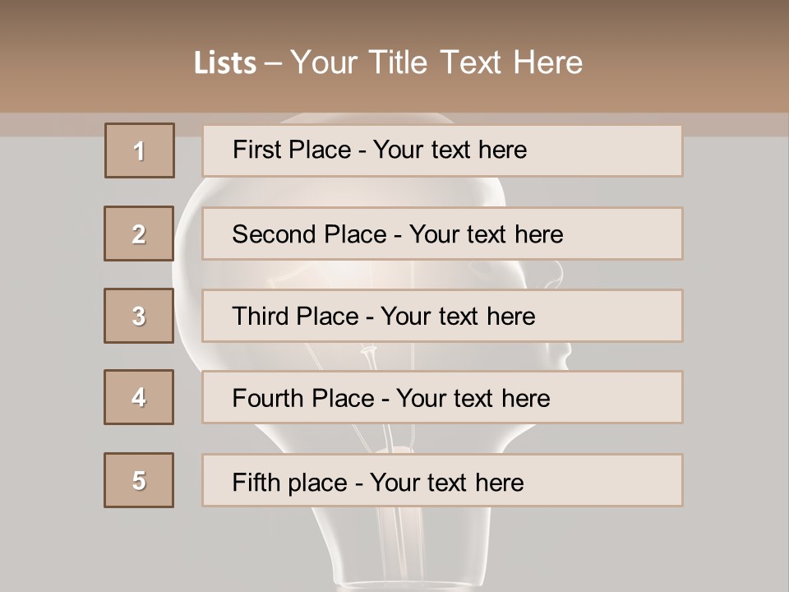
Task: Select "Your Title Text Here" title text
Action: (436, 62)
